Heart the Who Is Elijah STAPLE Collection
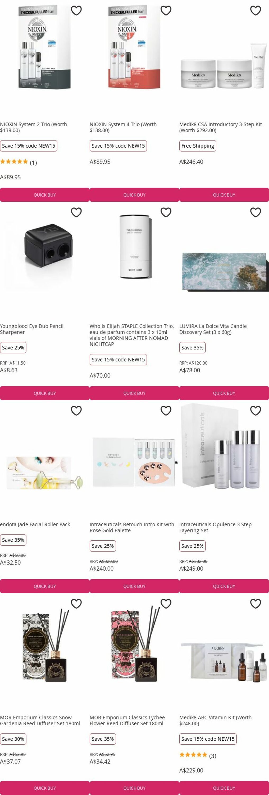 click(166, 212)
